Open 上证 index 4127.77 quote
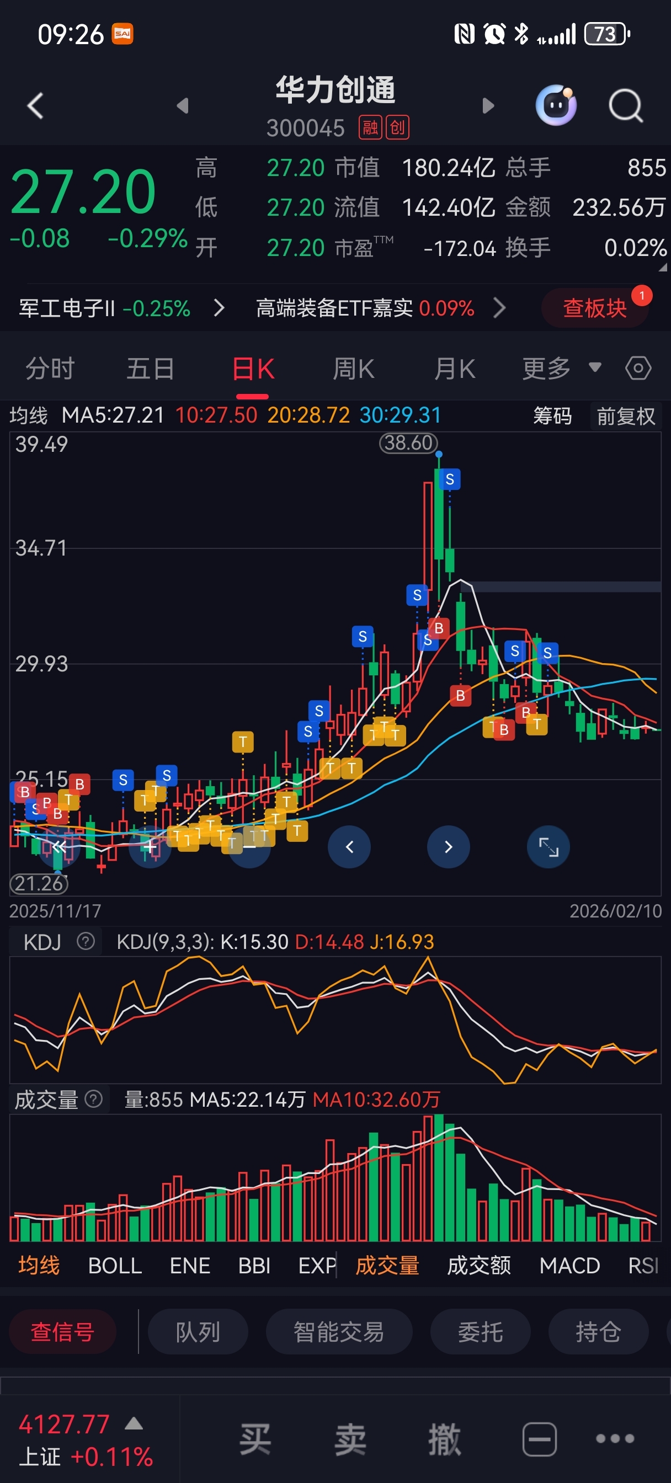Screen dimensions: 671x1483 [87, 1440]
